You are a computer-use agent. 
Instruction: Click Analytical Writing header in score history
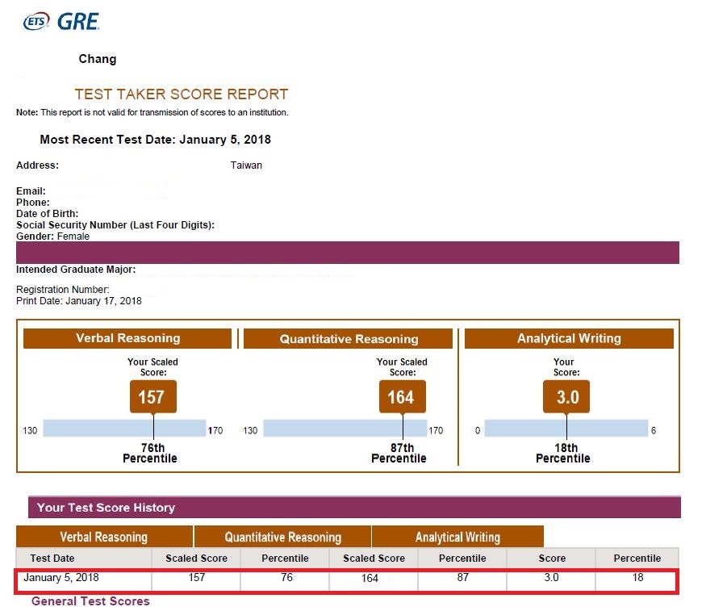pos(458,537)
